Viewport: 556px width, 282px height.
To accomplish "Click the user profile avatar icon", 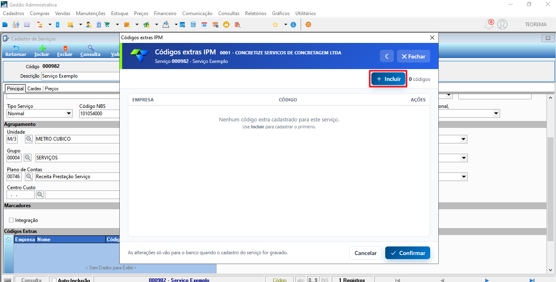I will pyautogui.click(x=502, y=25).
